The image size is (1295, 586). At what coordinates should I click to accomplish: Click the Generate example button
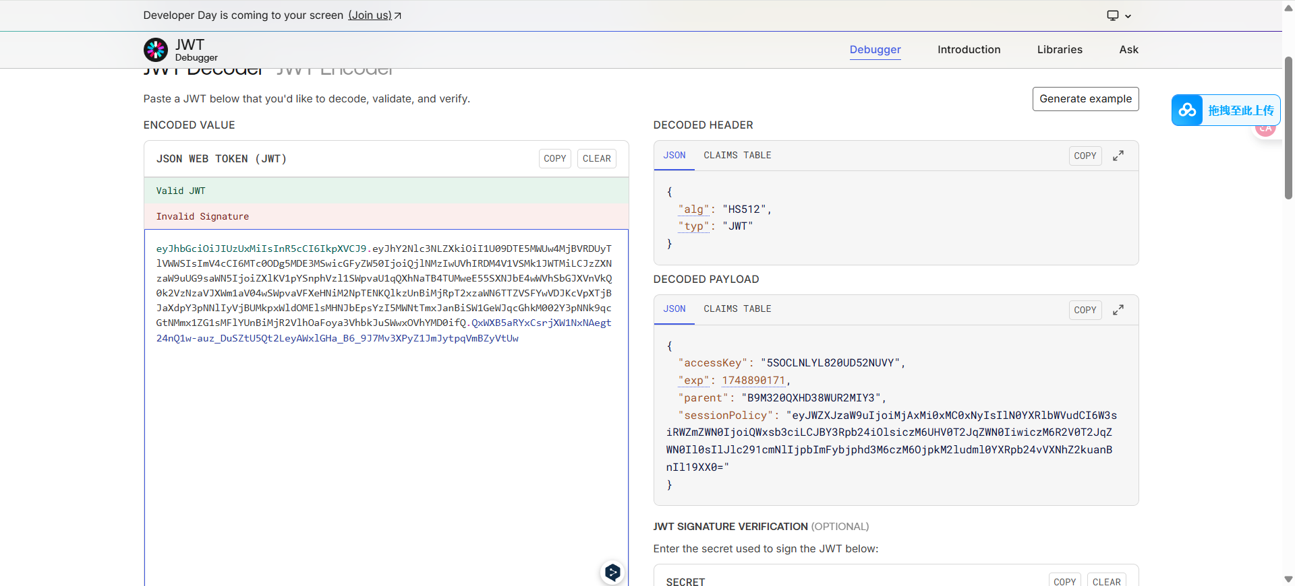1085,99
